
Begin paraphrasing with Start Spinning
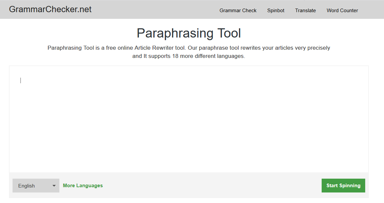click(x=343, y=185)
